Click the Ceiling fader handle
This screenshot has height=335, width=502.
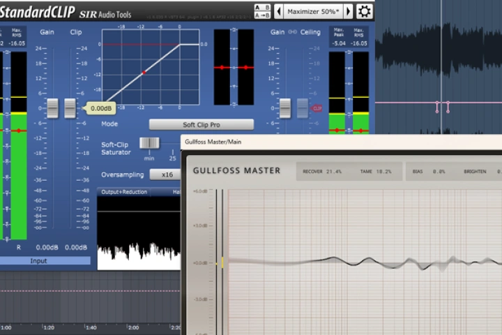[x=302, y=108]
